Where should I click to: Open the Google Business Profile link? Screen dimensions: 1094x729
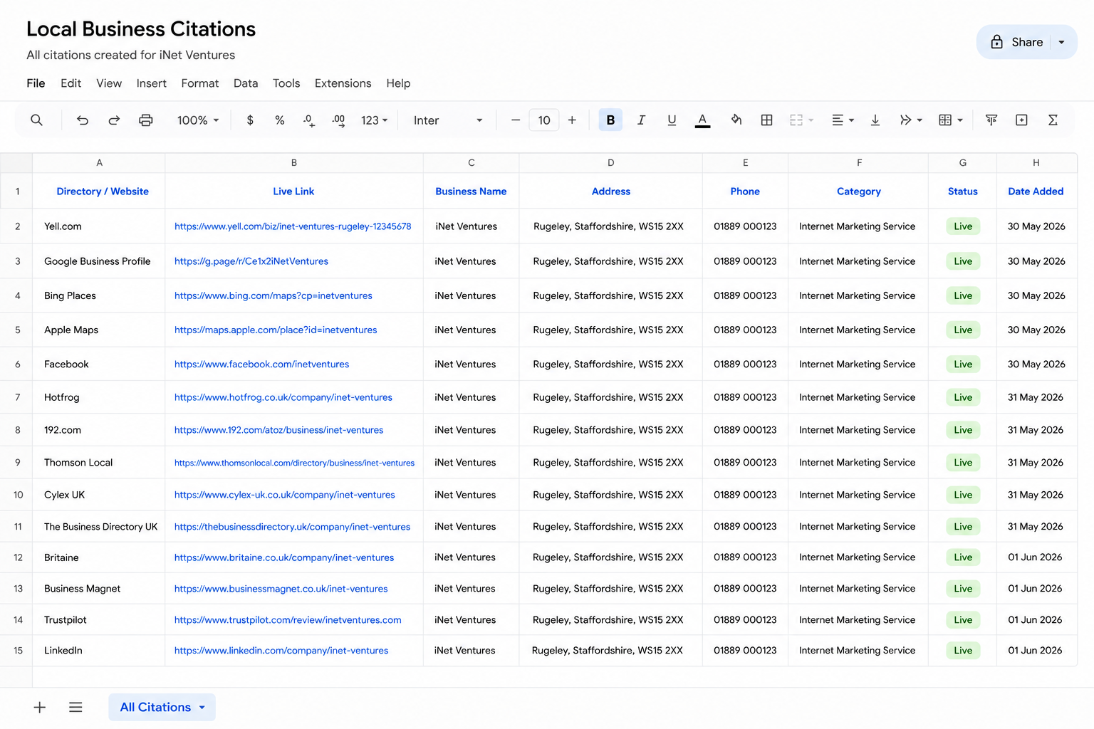251,261
